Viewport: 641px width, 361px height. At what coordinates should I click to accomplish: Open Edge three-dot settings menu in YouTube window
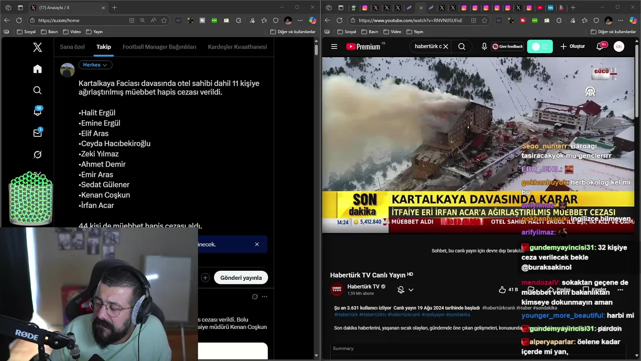click(620, 21)
